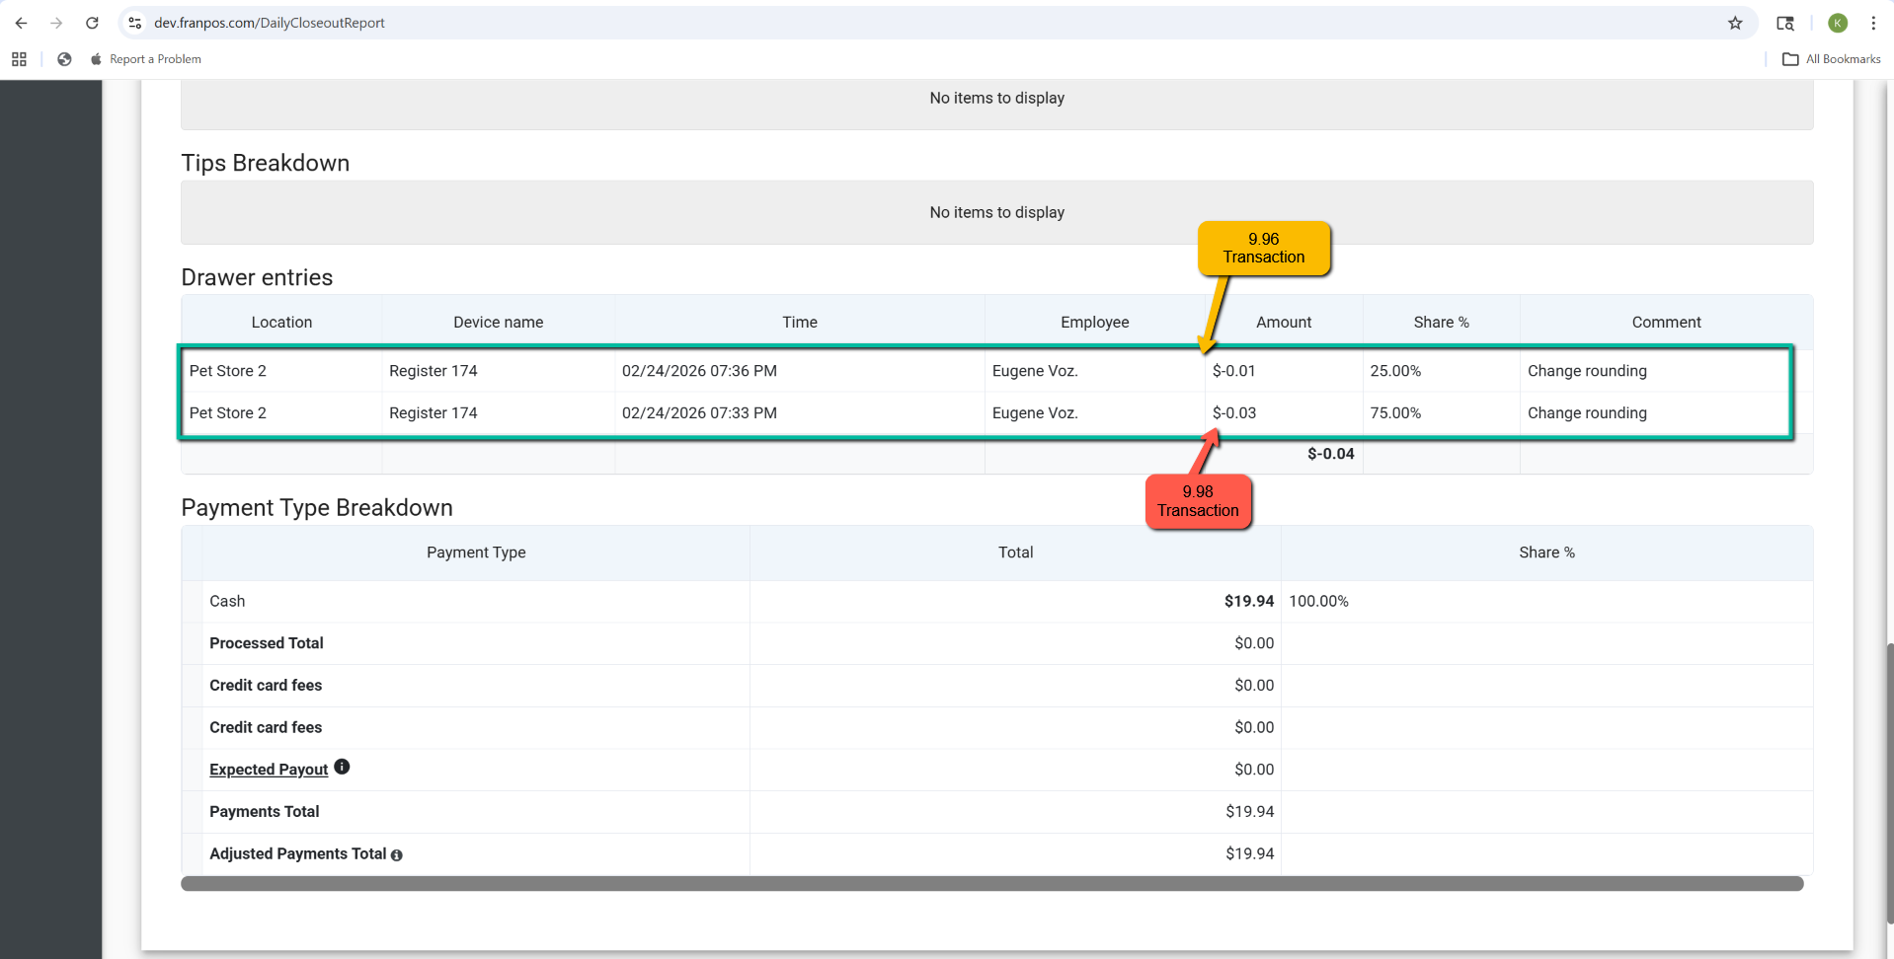Click the site information icon in address bar
The image size is (1894, 959).
click(135, 23)
